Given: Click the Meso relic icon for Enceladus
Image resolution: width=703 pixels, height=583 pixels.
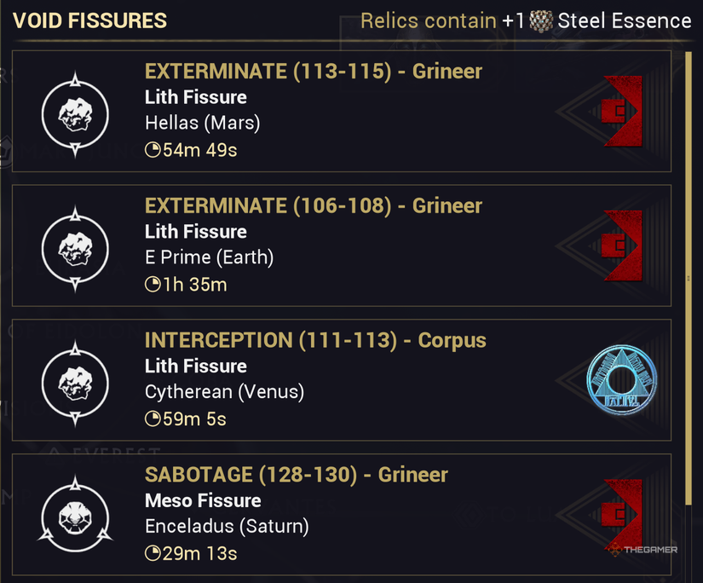Looking at the screenshot, I should point(75,517).
